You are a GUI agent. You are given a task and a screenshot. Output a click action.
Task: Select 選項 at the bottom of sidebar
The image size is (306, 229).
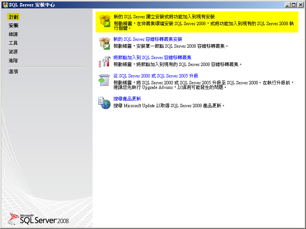coord(13,71)
